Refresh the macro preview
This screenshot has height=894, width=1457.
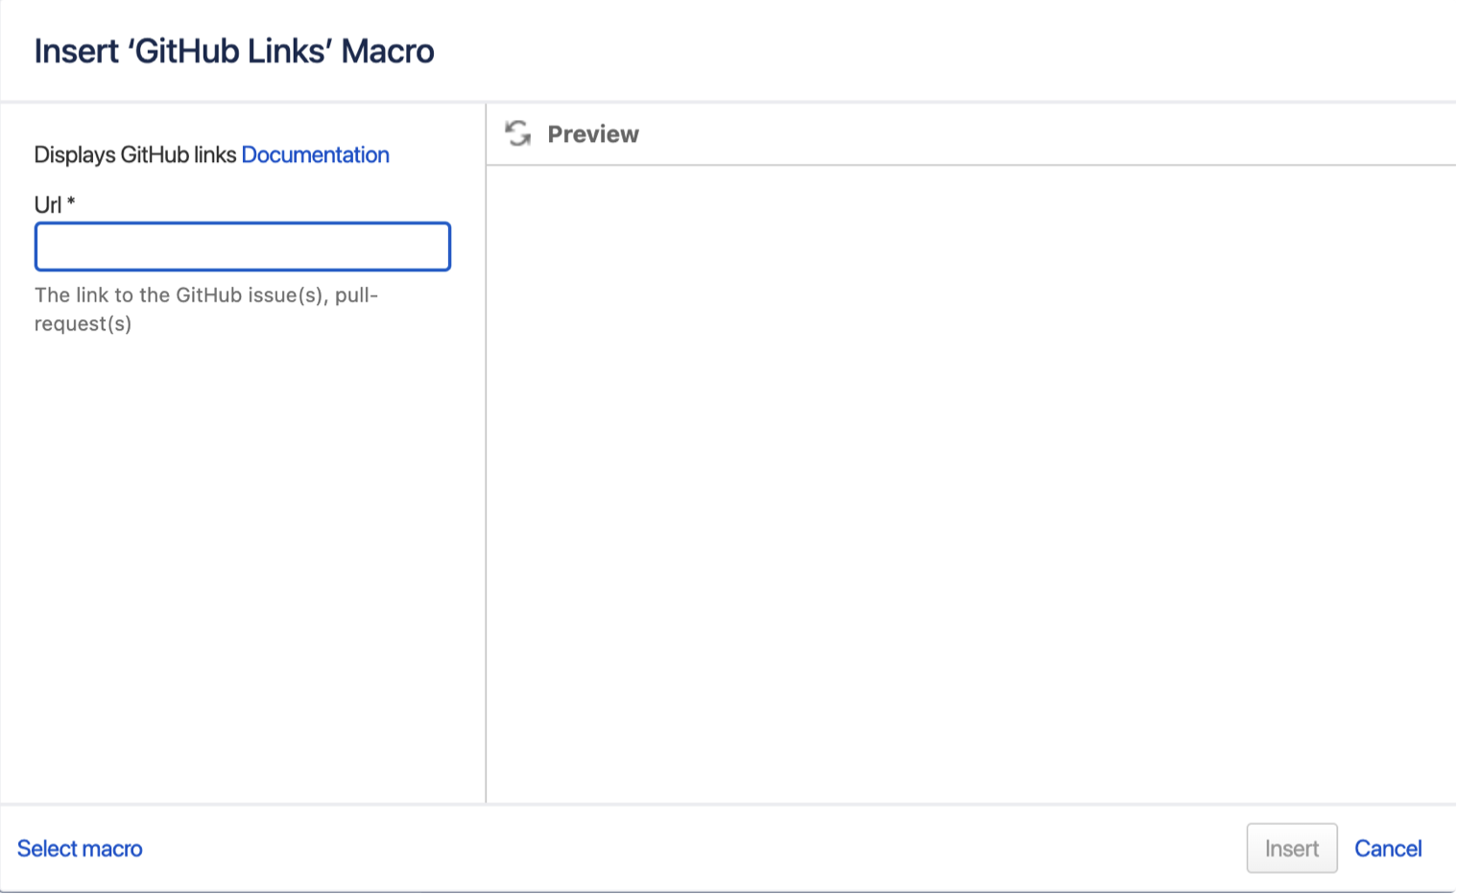tap(518, 133)
